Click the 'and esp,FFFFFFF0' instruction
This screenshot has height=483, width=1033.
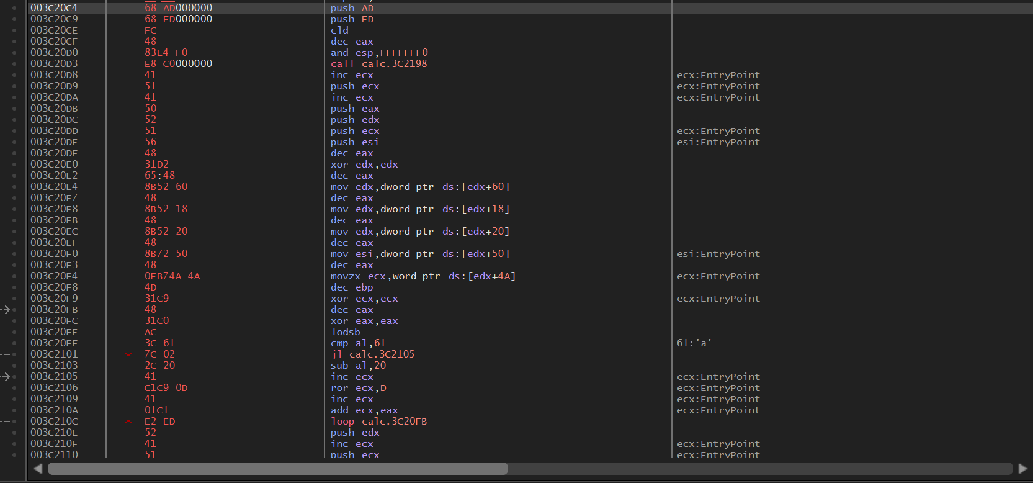coord(379,53)
